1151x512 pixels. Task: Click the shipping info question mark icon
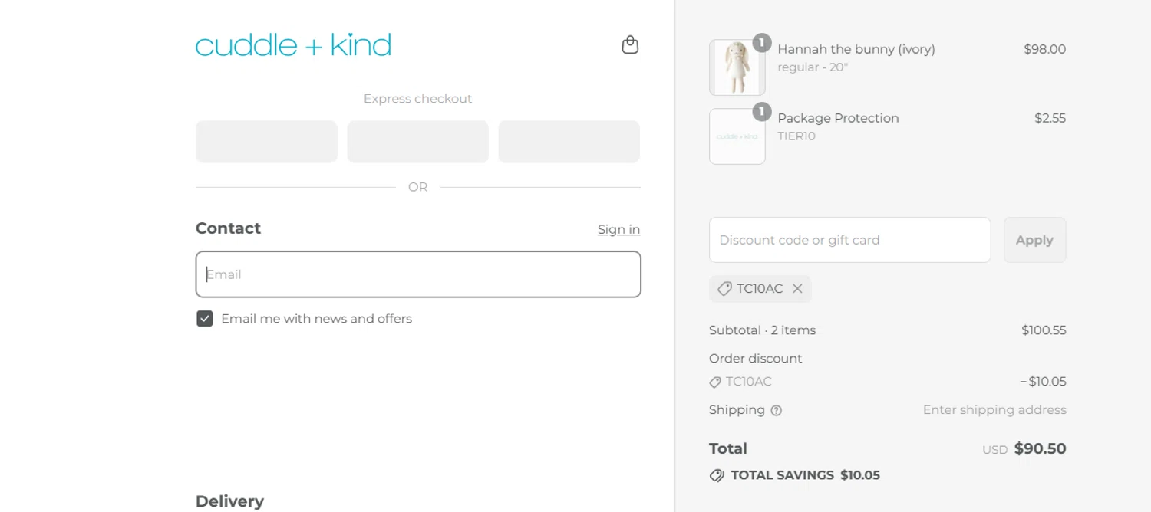click(776, 410)
